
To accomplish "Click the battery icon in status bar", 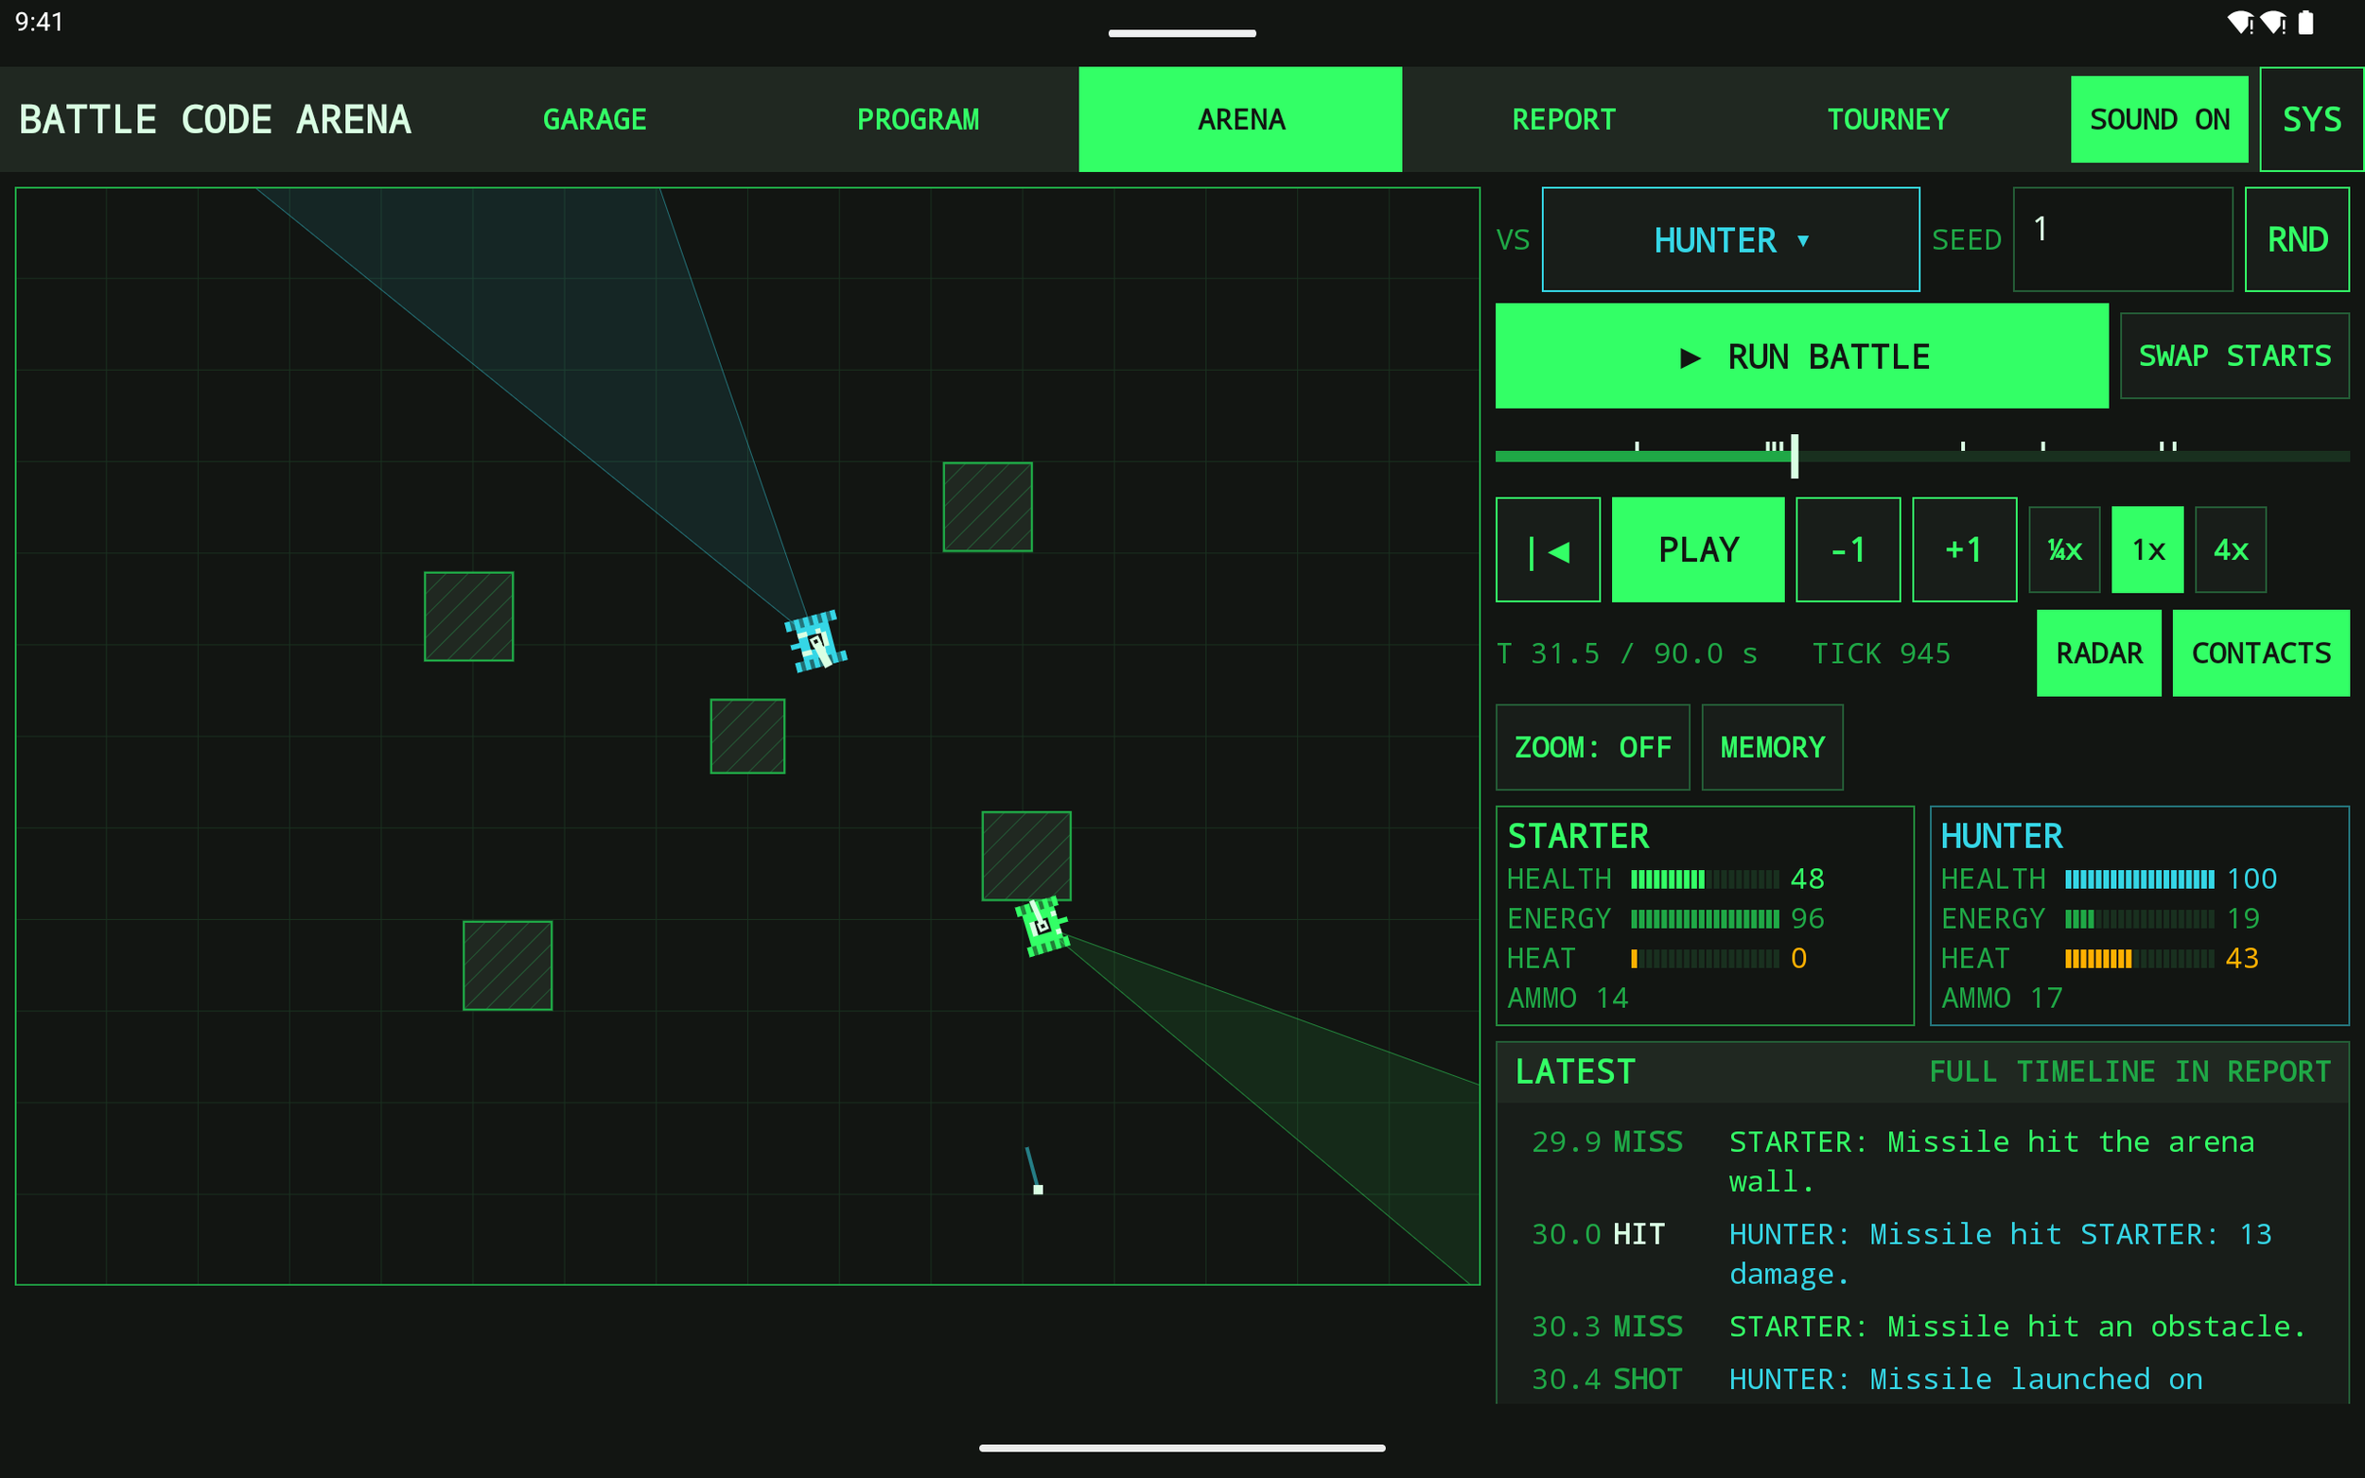I will (2305, 23).
